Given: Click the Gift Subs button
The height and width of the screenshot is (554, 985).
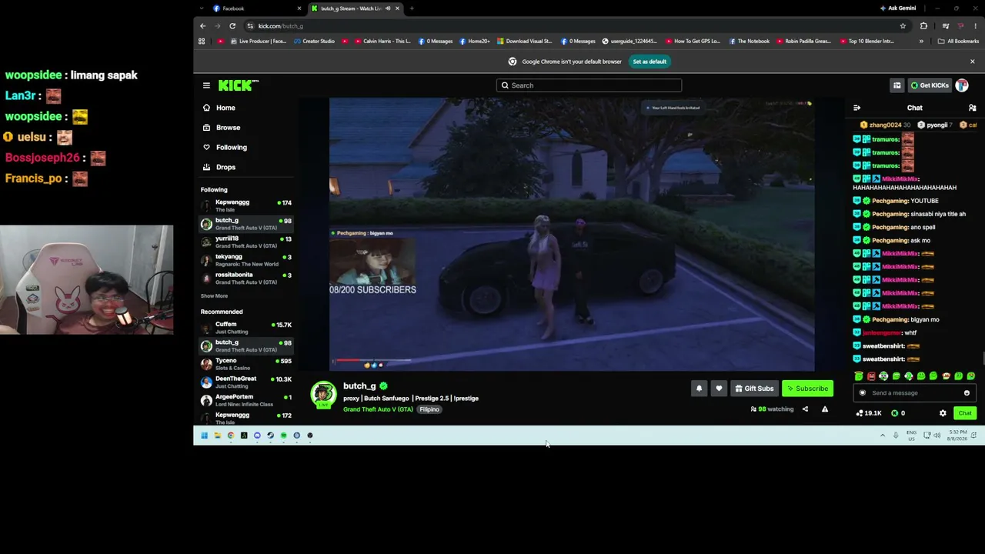Looking at the screenshot, I should tap(754, 389).
